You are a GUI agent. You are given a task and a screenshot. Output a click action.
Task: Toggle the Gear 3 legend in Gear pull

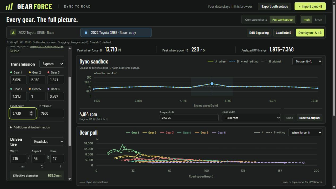coord(167,132)
